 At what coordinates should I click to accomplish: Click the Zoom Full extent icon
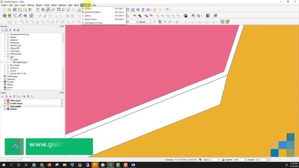58,10
